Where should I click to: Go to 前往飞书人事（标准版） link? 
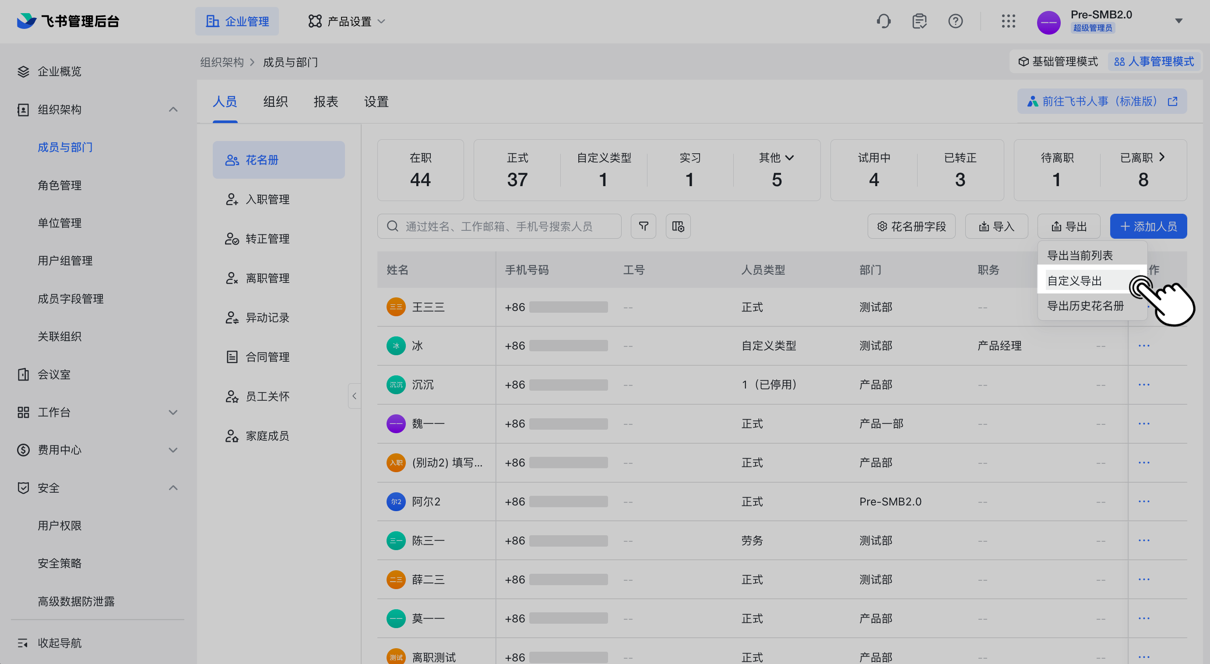point(1102,101)
